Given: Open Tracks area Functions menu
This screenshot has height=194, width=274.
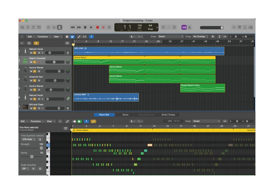Looking at the screenshot, I should point(44,36).
